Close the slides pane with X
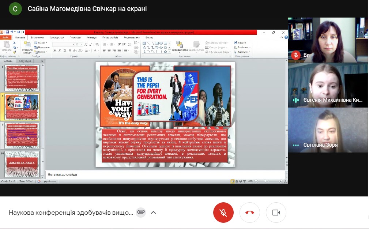The image size is (369, 229). [42, 61]
